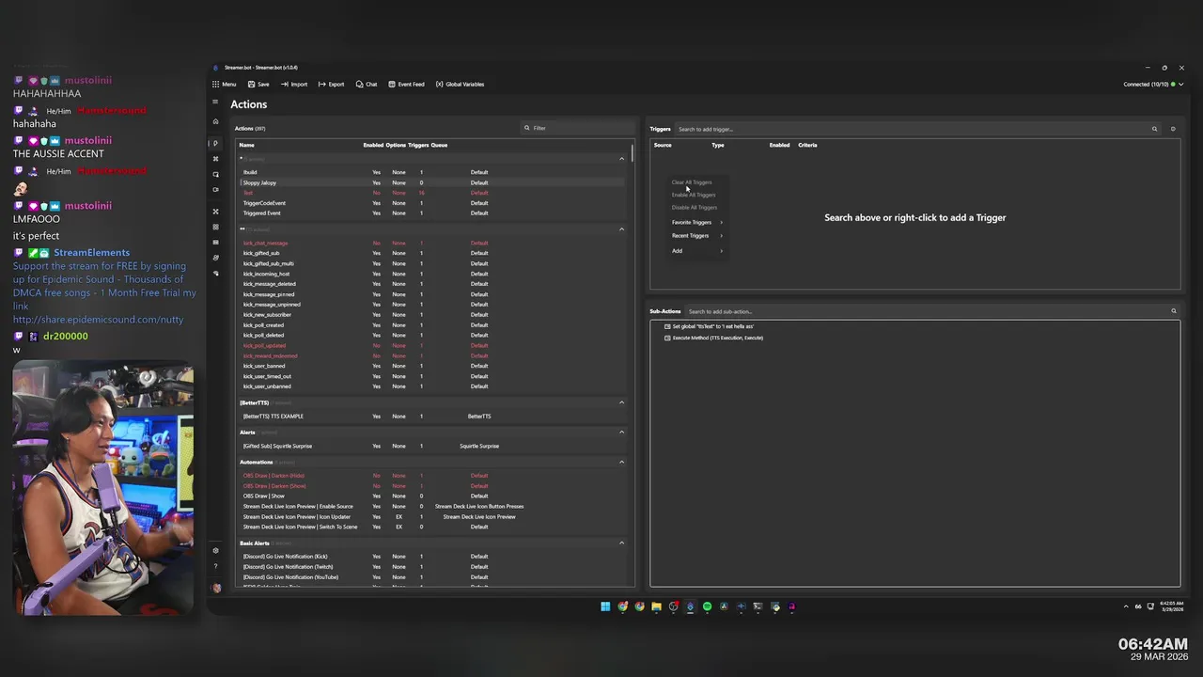Select [Discord] Go Live Notification (Twitch) action

coord(432,567)
